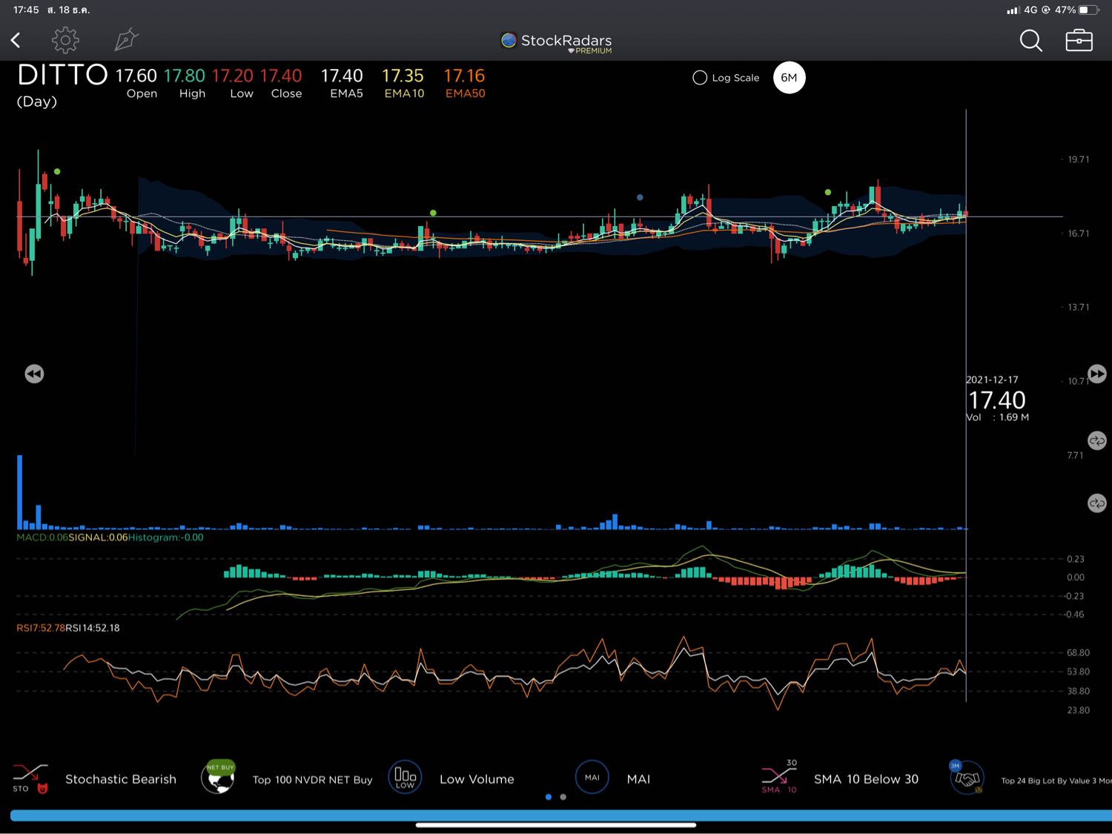
Task: Switch to the second signal page dot
Action: (x=563, y=797)
